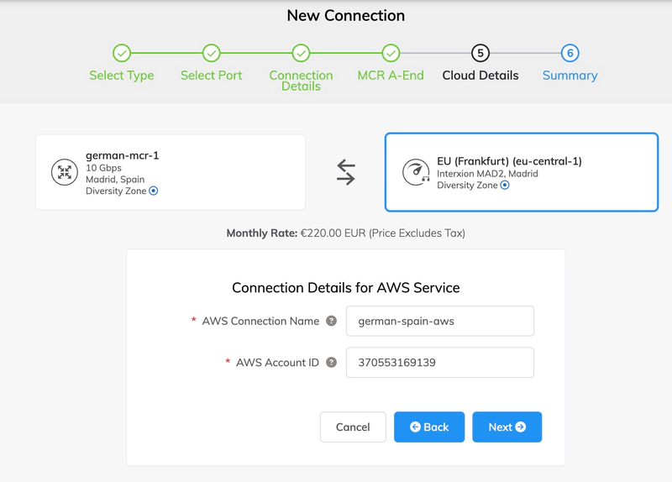Click the Madrid, Spain location text
This screenshot has height=482, width=672.
(115, 179)
